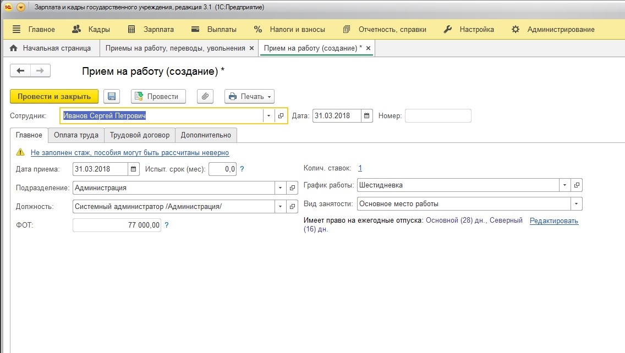The width and height of the screenshot is (625, 353).
Task: Click the help question mark near ФОТ
Action: 167,225
